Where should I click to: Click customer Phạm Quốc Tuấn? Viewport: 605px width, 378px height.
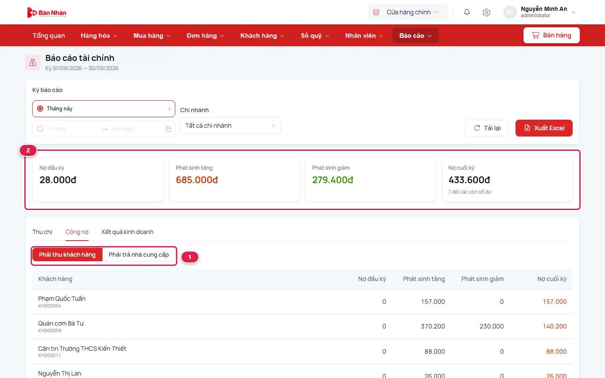[x=62, y=299]
